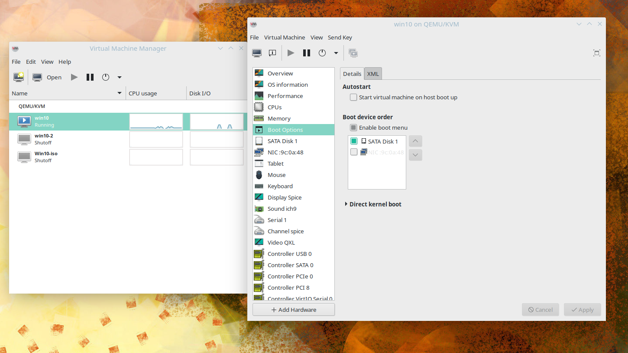The width and height of the screenshot is (628, 353).
Task: Click the shutdown power icon in Virtual Machine Manager
Action: pos(106,77)
